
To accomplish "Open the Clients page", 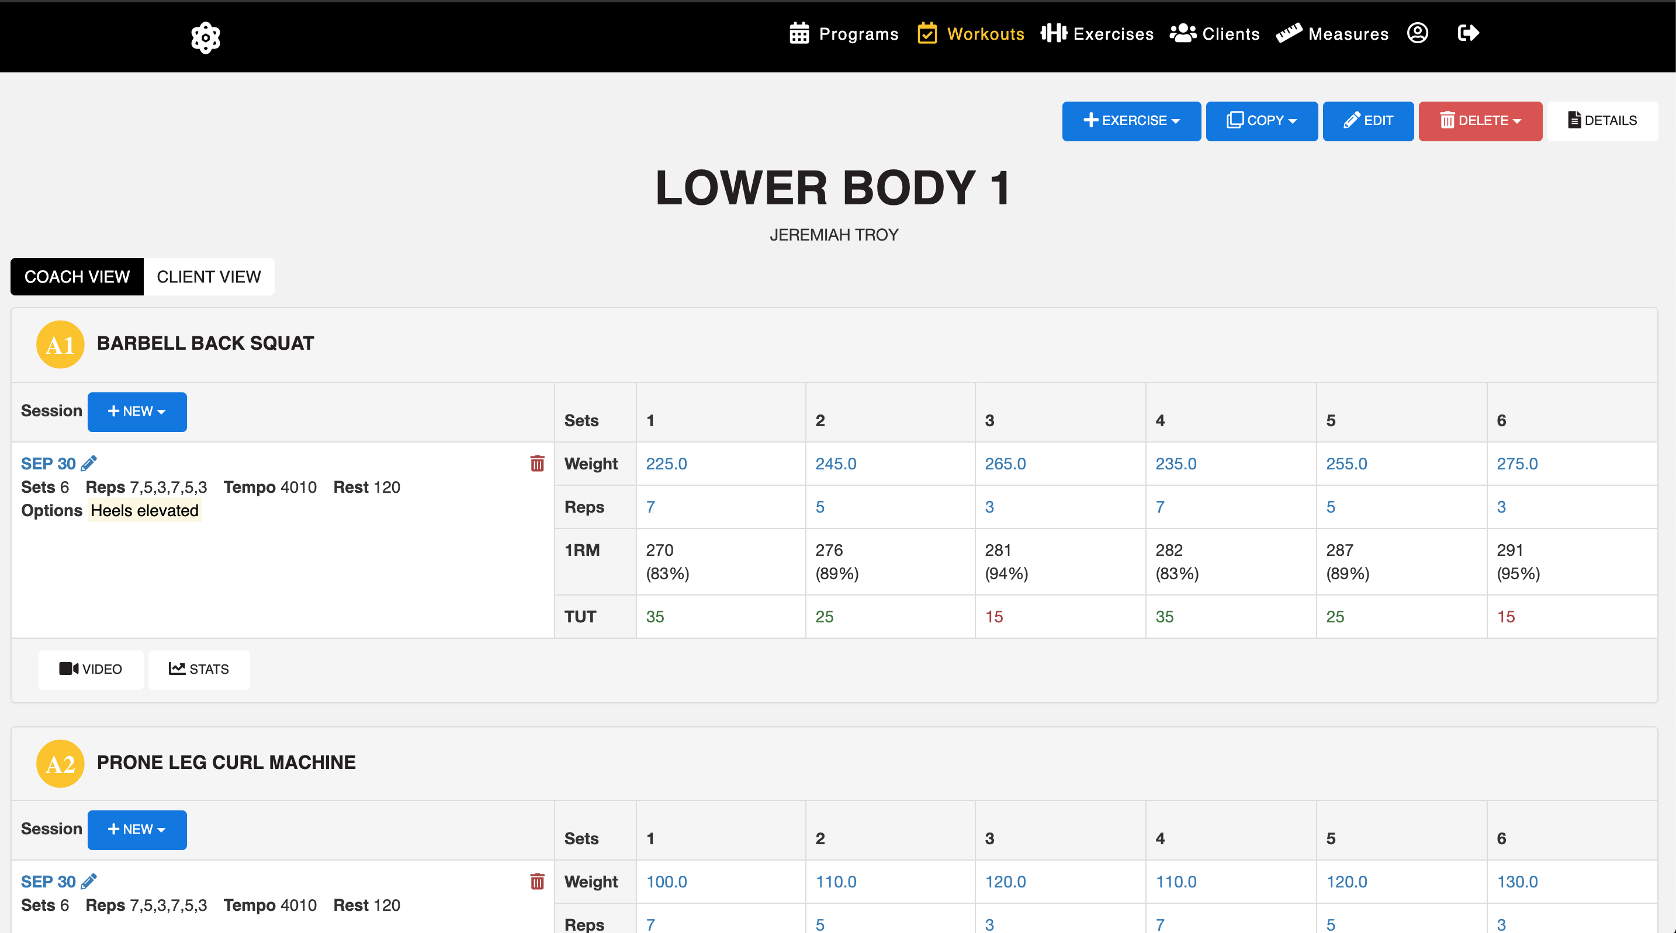I will pos(1215,33).
